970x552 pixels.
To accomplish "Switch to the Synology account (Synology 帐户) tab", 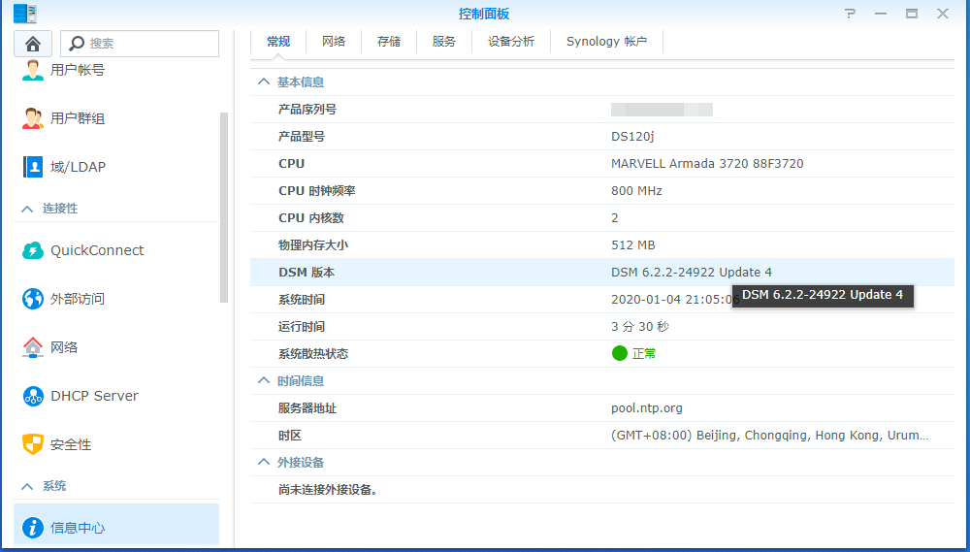I will pyautogui.click(x=606, y=42).
